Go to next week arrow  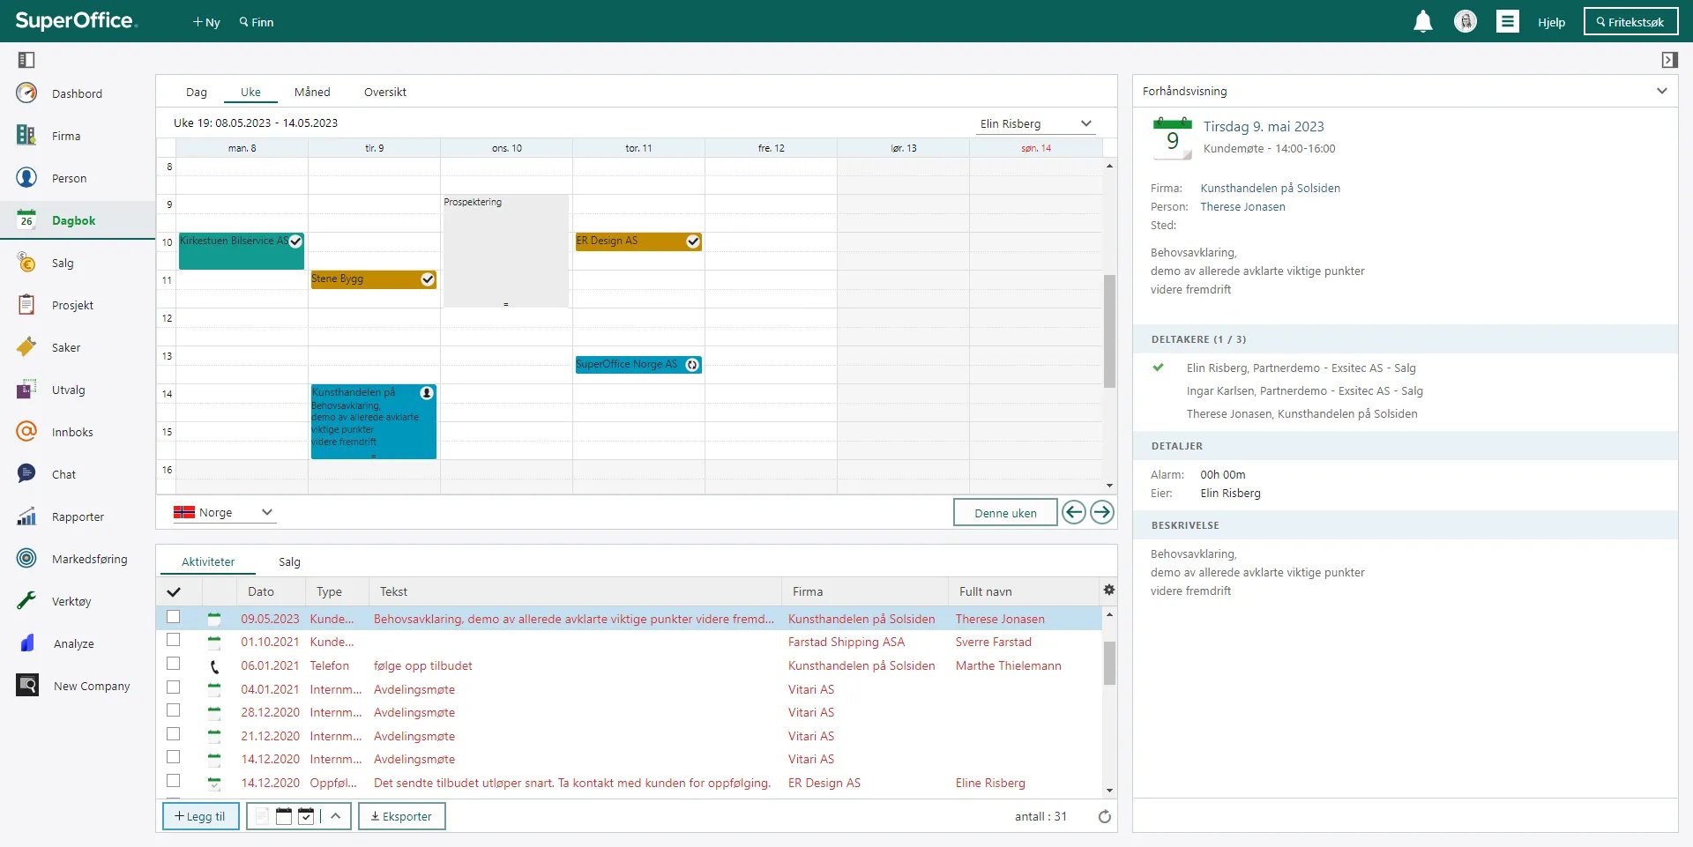[1101, 512]
